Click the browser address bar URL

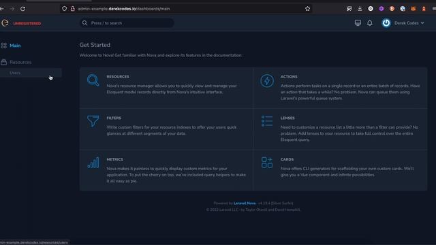(x=124, y=9)
